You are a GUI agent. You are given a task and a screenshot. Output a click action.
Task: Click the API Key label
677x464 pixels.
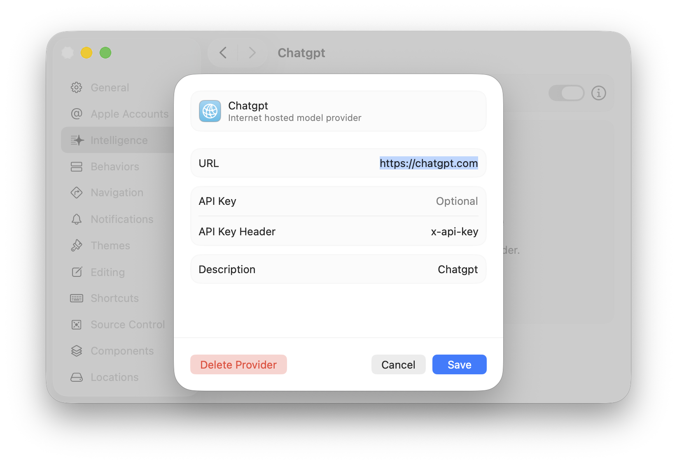point(217,201)
